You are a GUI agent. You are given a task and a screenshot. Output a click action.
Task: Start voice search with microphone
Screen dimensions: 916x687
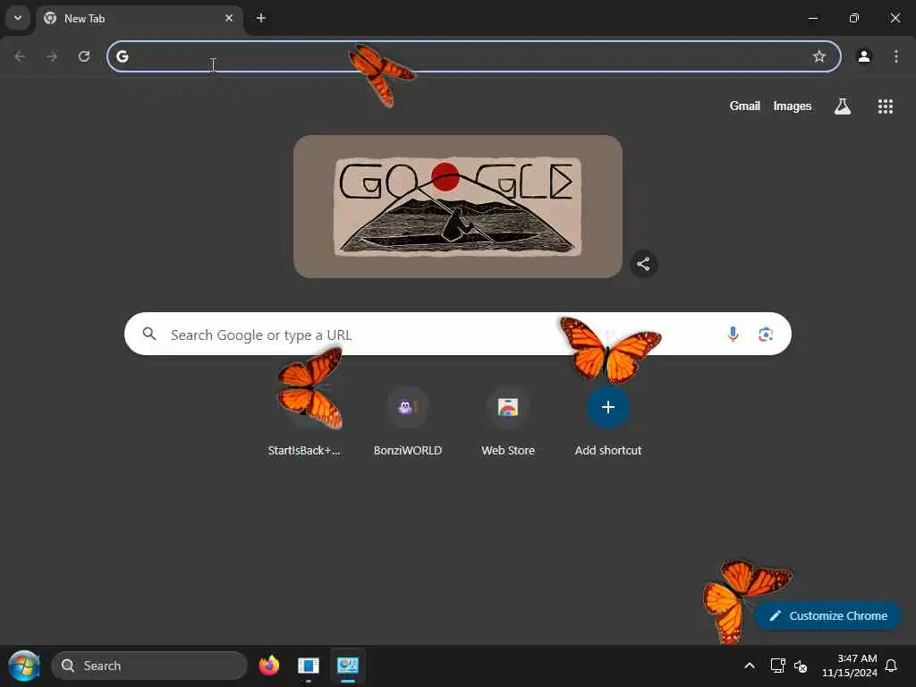click(x=733, y=335)
